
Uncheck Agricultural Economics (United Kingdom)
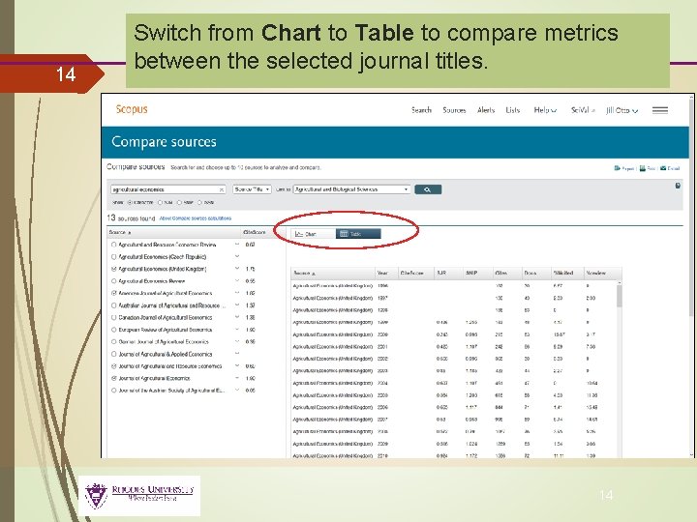tap(114, 269)
